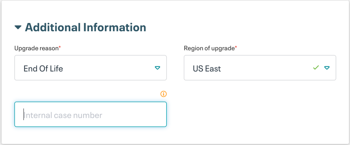Screen dimensions: 350x145
Task: Open the Upgrade reason dropdown arrow
Action: tap(157, 68)
